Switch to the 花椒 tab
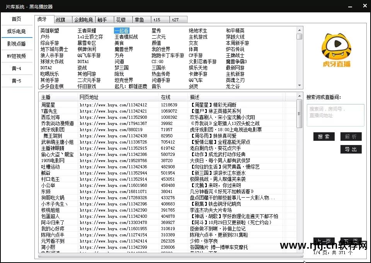 click(x=123, y=20)
